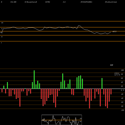Click the 30 level label on RSI axis
This screenshot has height=125, width=125.
pyautogui.click(x=2, y=37)
